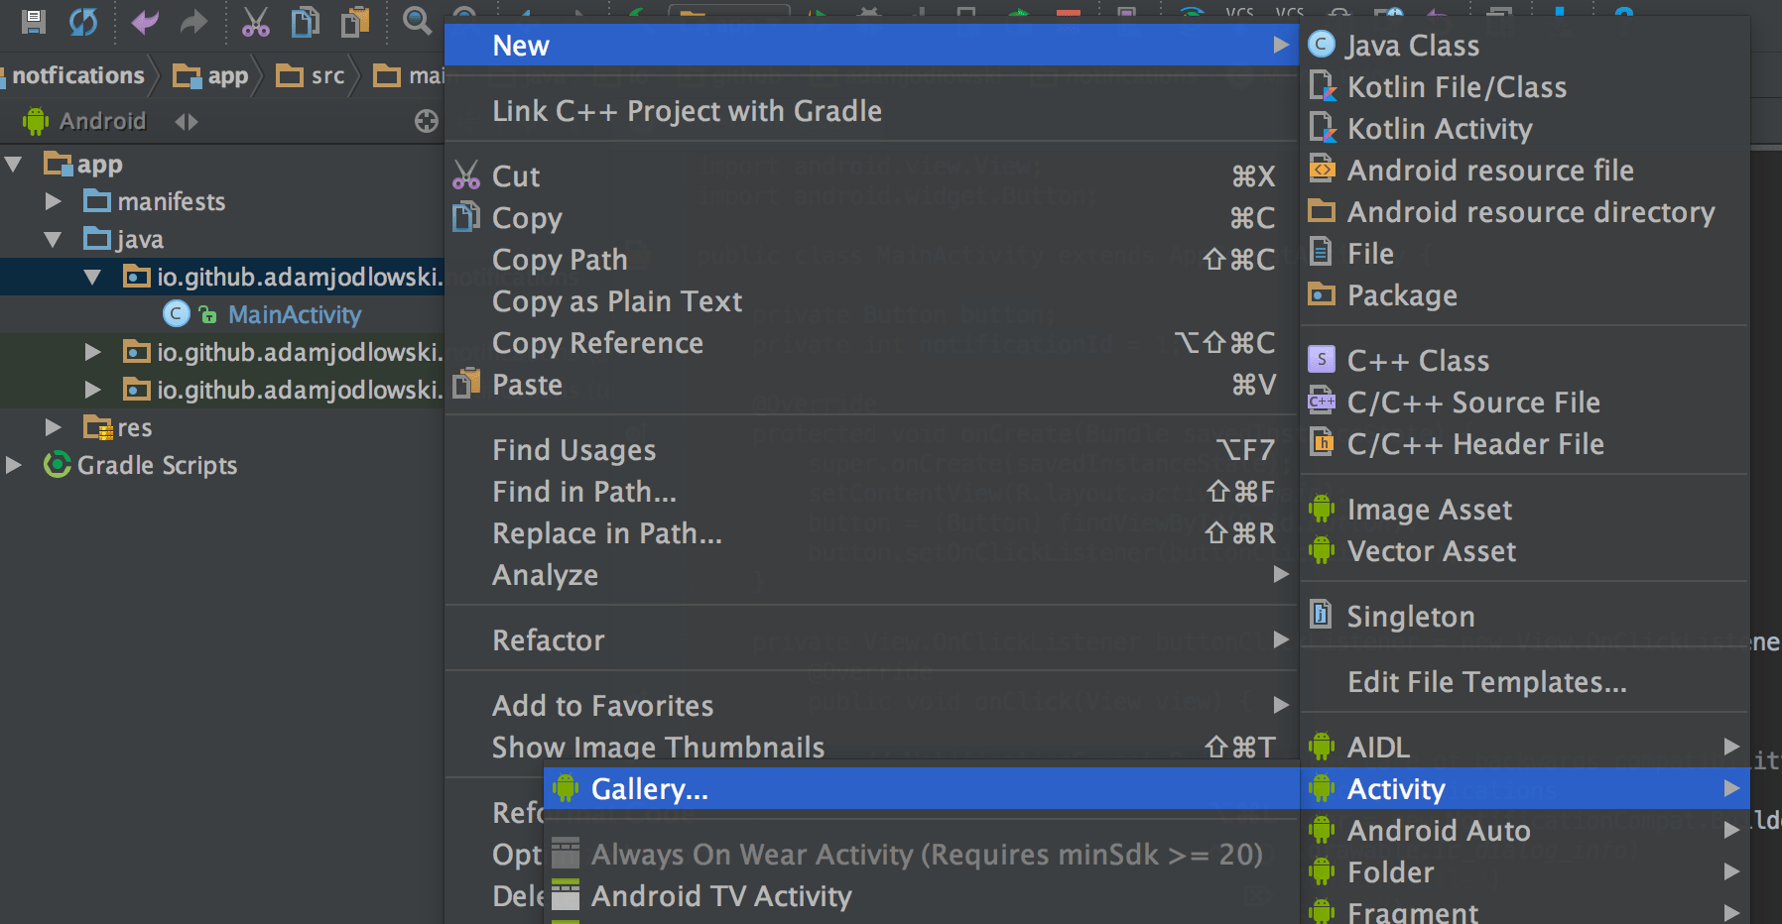Viewport: 1782px width, 924px height.
Task: Select the src breadcrumb
Action: [x=311, y=75]
